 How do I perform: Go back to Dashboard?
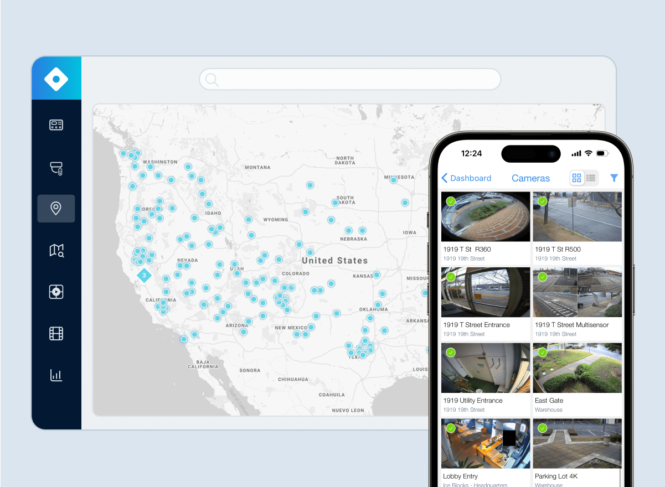pos(466,178)
